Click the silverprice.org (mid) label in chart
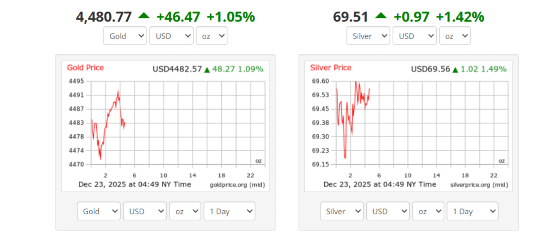This screenshot has width=538, height=243. tap(478, 185)
